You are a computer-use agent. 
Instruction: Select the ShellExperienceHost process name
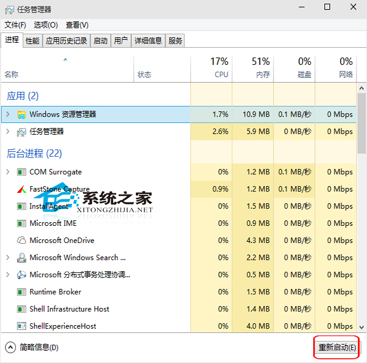(x=63, y=326)
